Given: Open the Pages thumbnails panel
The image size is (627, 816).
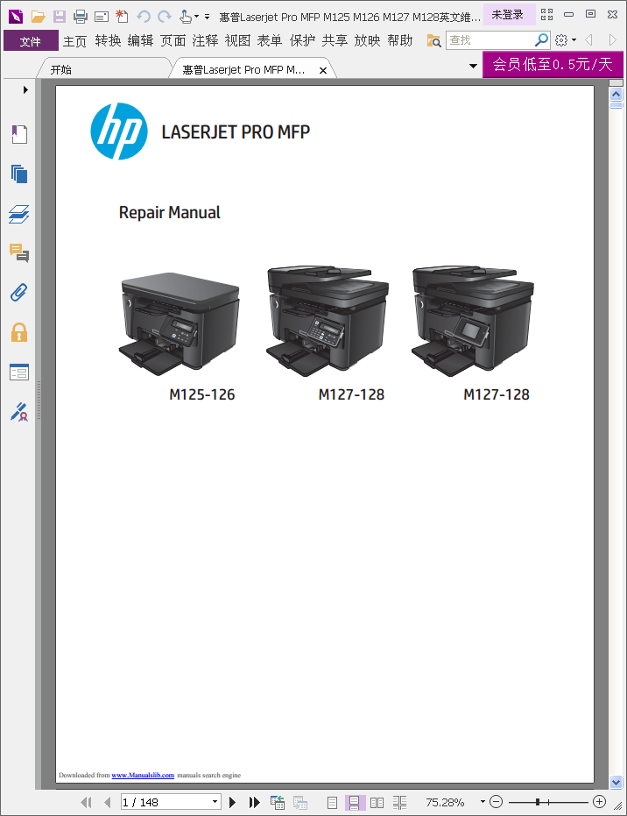Looking at the screenshot, I should (x=19, y=174).
